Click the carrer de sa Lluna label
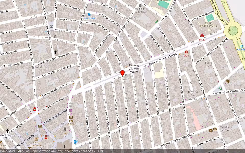This screenshot has height=153, width=245. click(x=102, y=43)
